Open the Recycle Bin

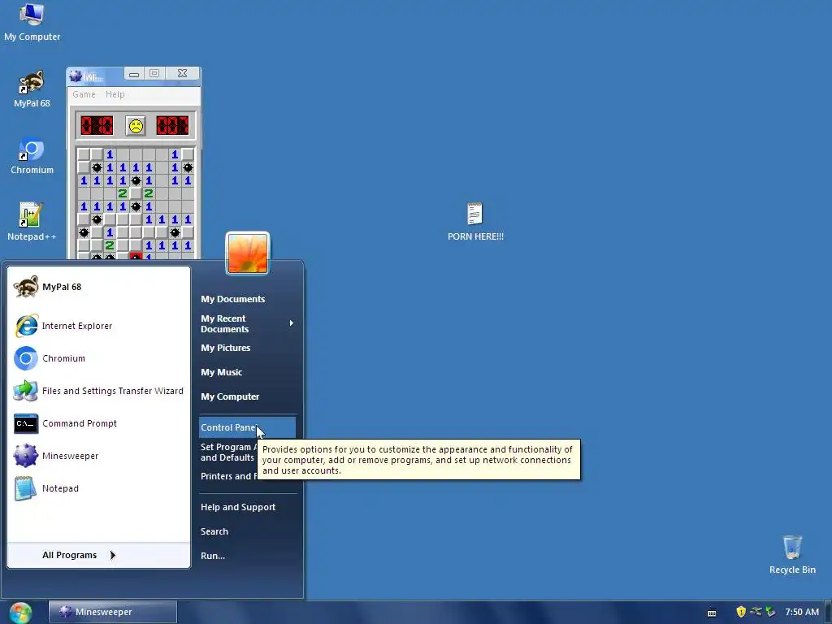pyautogui.click(x=792, y=554)
